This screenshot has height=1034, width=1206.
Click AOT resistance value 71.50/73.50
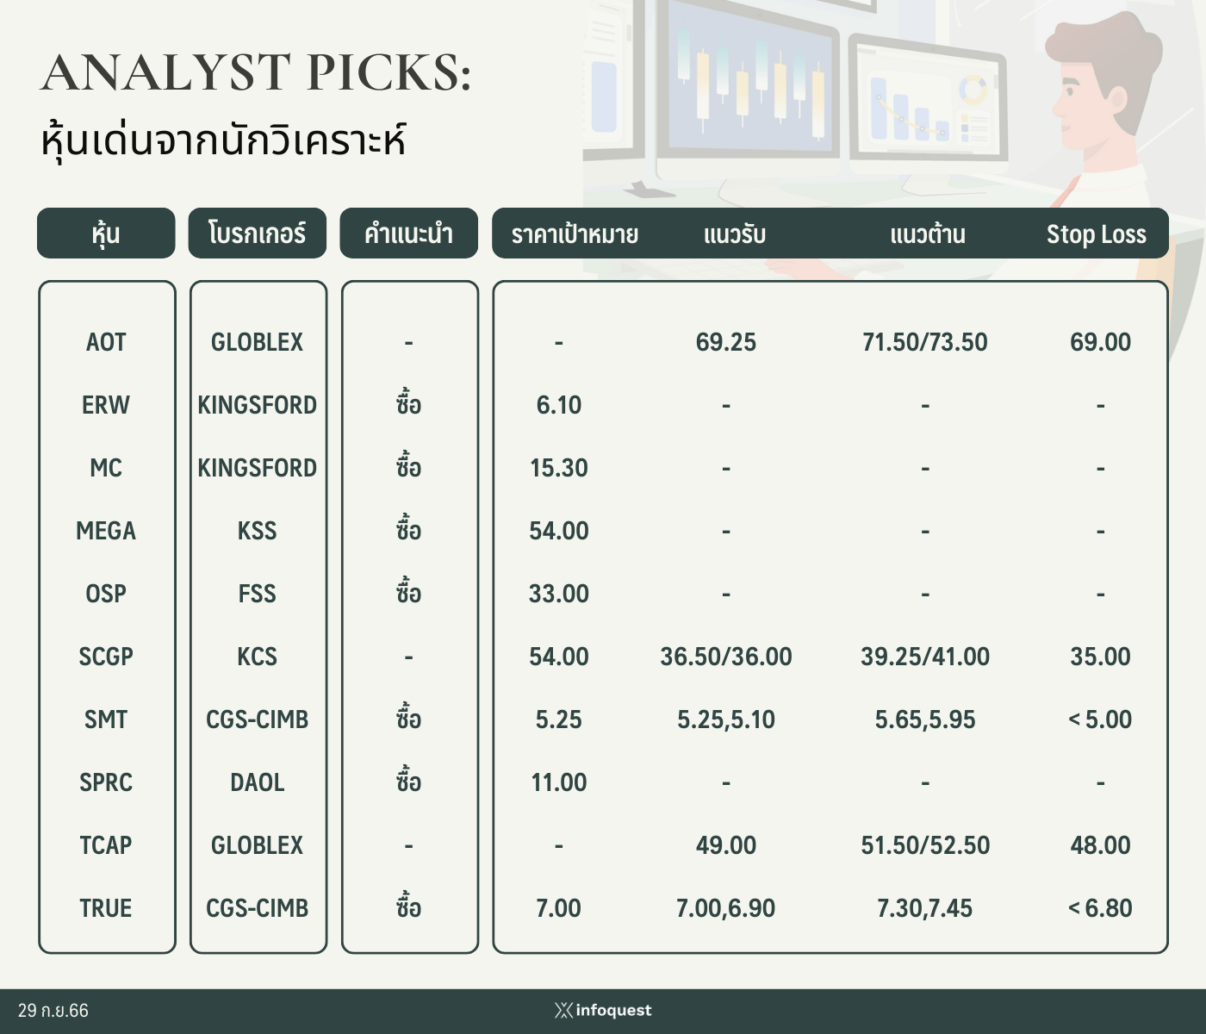[x=925, y=342]
